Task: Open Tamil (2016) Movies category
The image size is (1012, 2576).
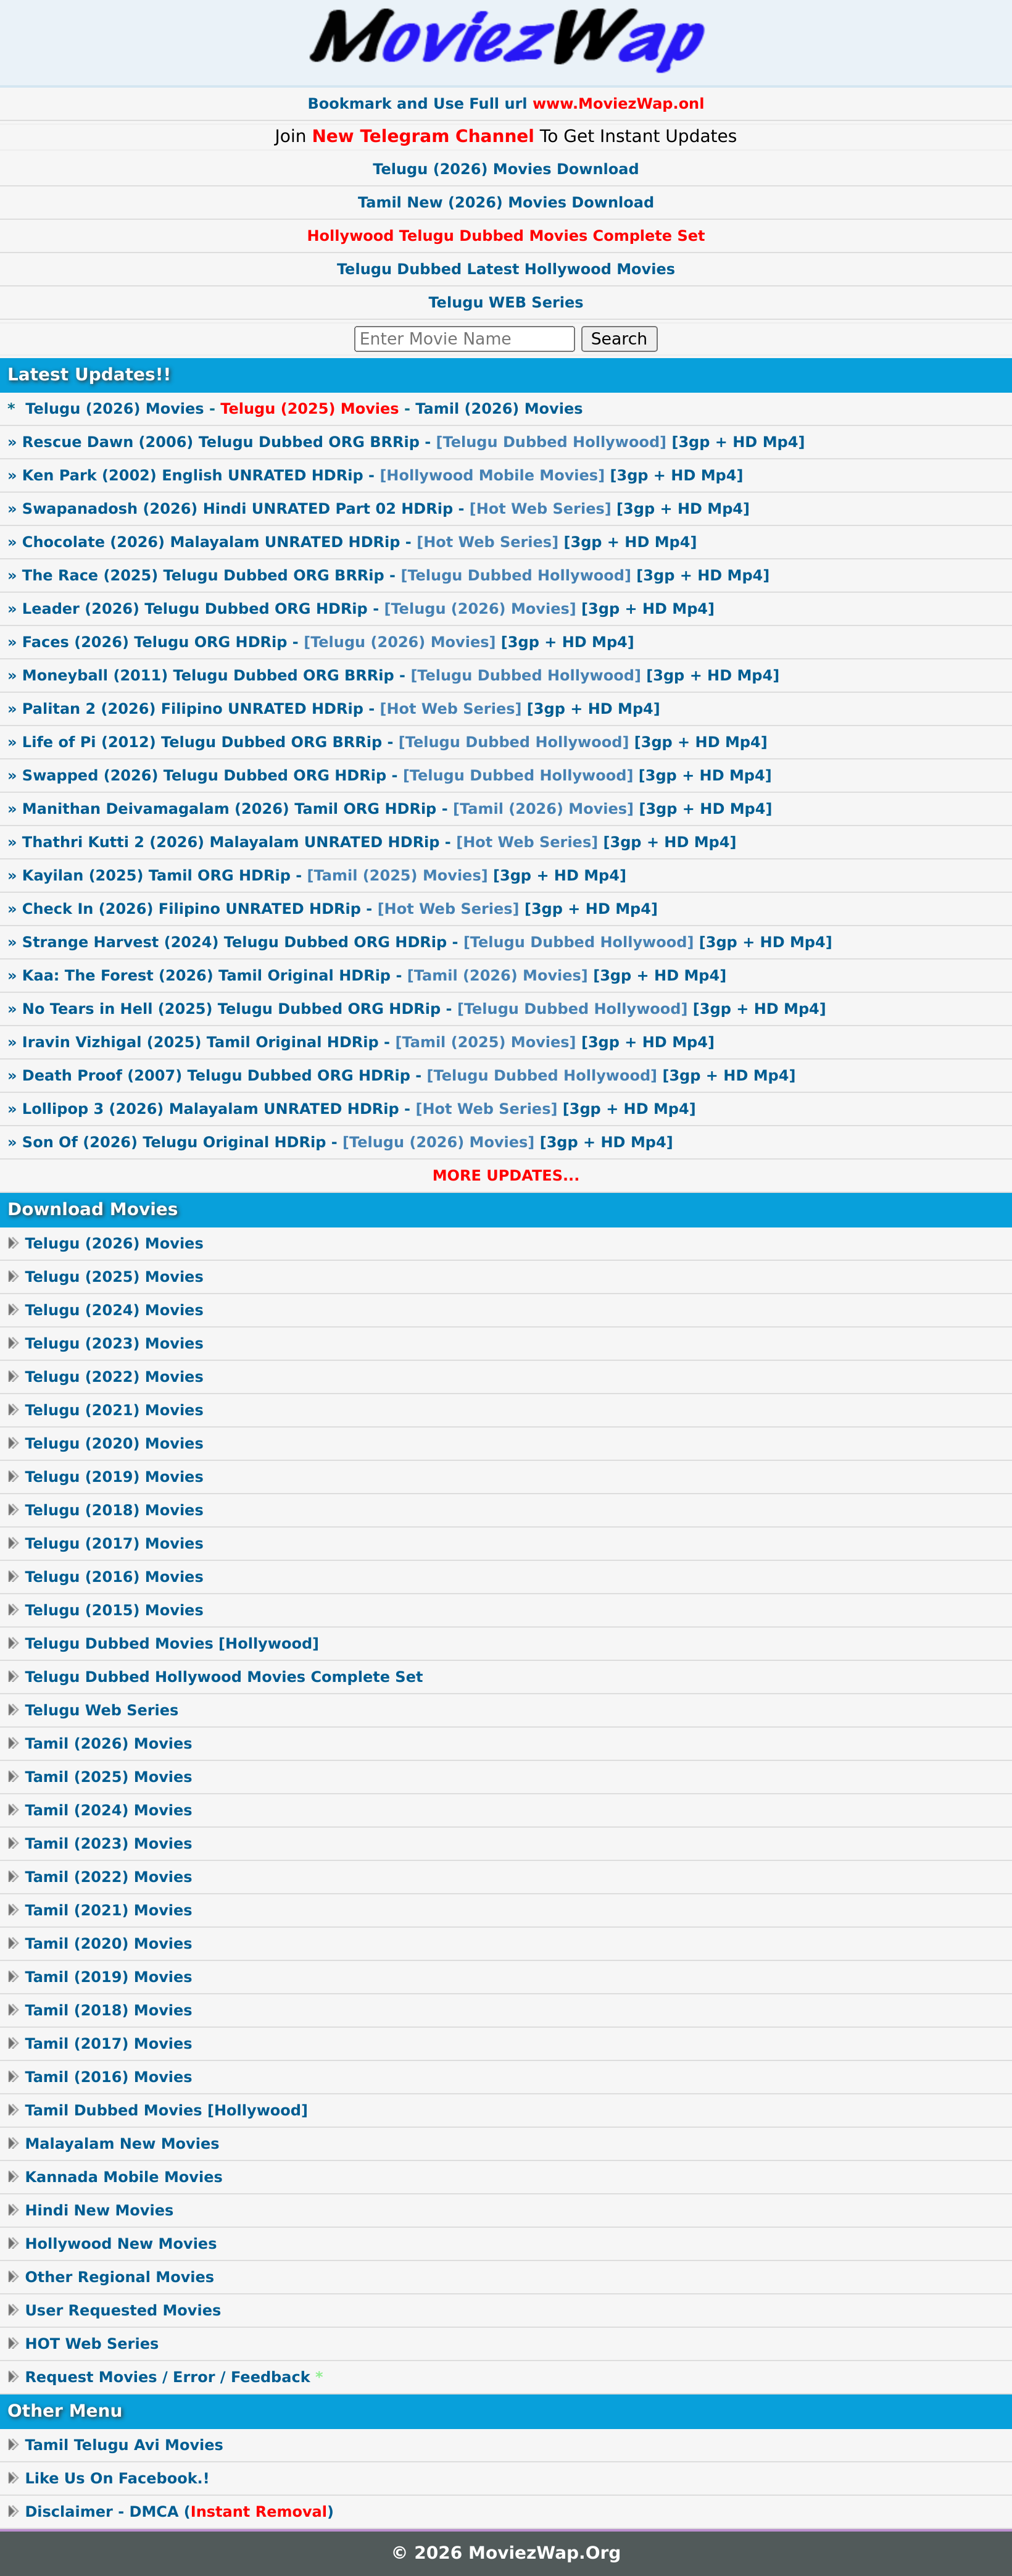Action: 108,2077
